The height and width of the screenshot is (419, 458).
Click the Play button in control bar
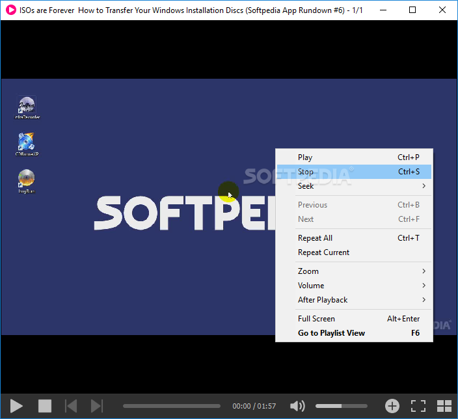pyautogui.click(x=16, y=406)
